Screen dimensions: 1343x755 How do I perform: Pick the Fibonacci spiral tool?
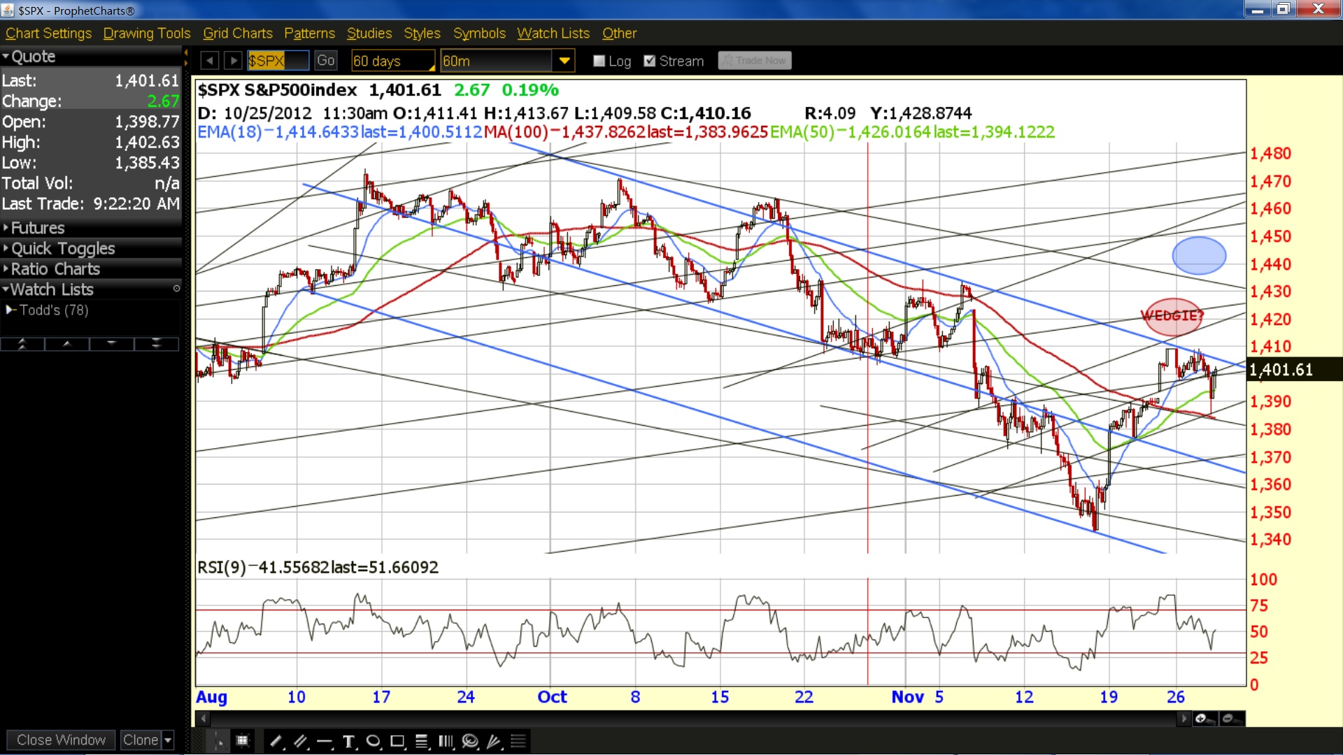(471, 741)
